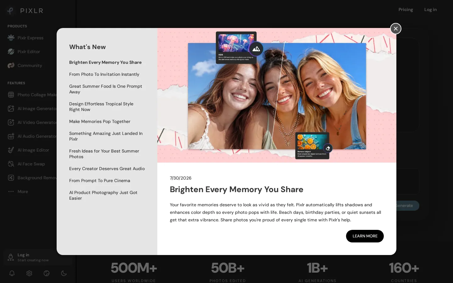Open the color theme palette icon

(47, 273)
